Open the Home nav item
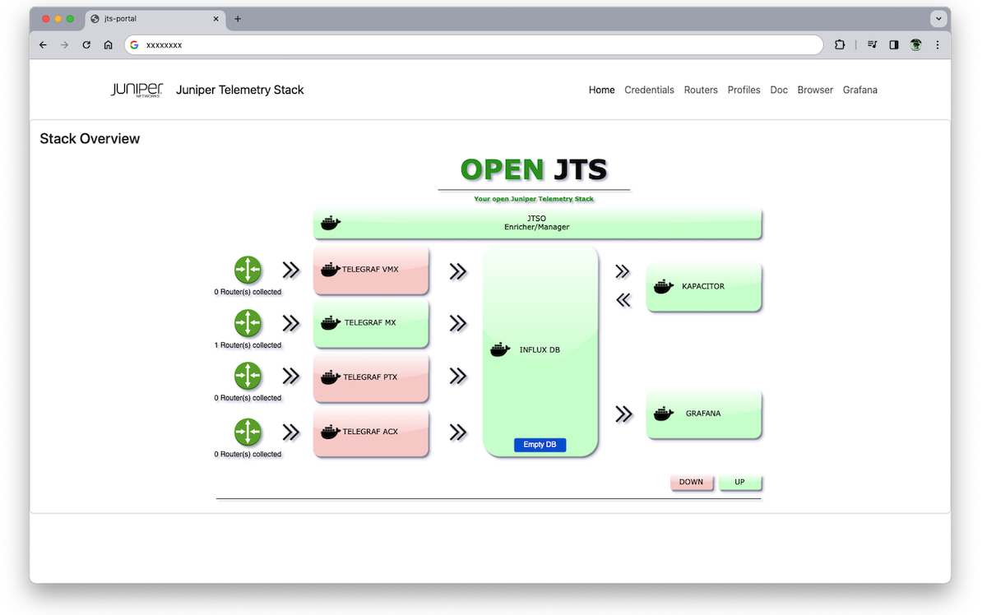 601,90
